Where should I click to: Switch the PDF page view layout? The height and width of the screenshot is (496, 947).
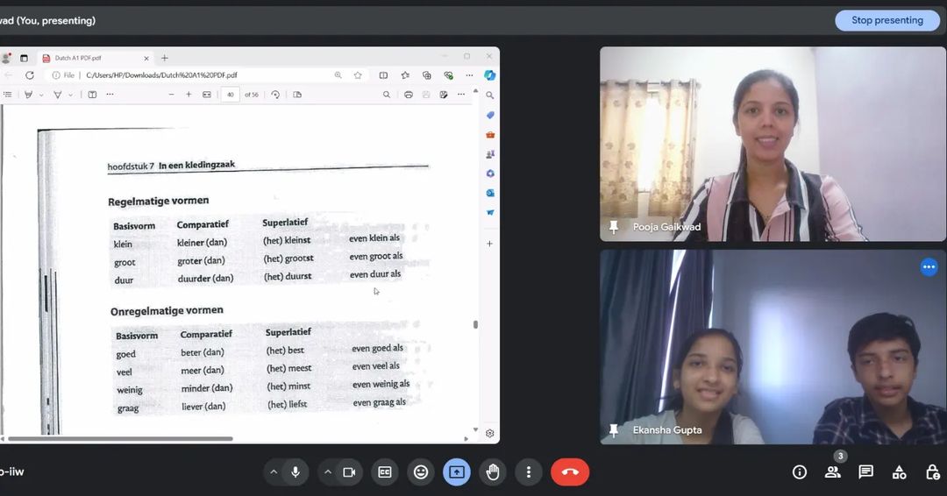297,95
